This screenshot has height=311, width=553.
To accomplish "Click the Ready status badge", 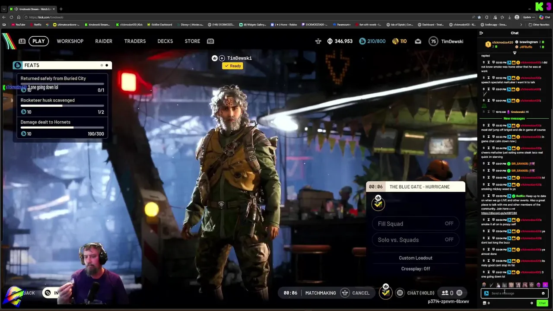I will tap(232, 66).
